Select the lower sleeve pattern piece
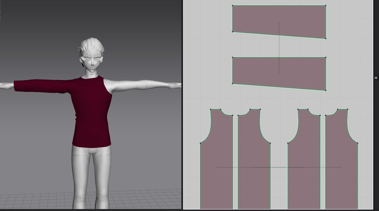Screen dimensions: 379x211 point(279,73)
